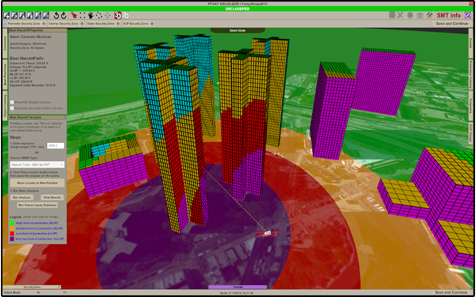Viewport: 476px width, 297px height.
Task: Open the tools wrench settings icon
Action: 430,15
